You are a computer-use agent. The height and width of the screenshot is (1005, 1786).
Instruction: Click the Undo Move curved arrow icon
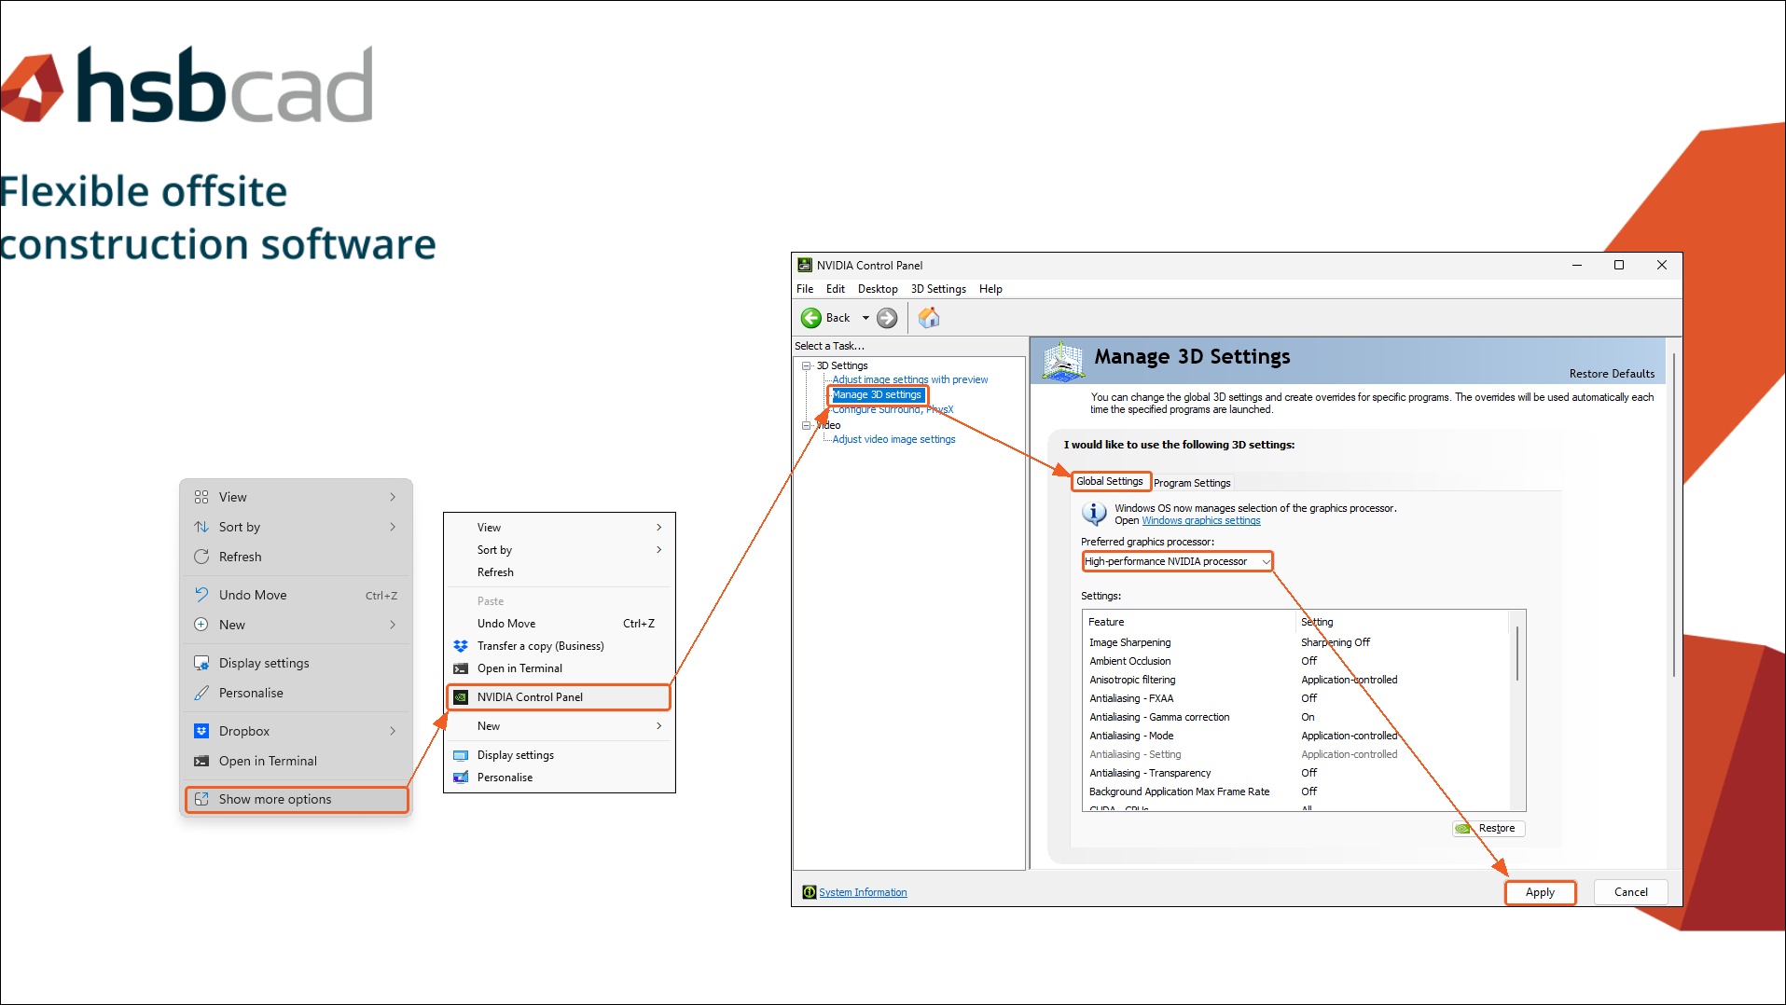click(x=201, y=595)
